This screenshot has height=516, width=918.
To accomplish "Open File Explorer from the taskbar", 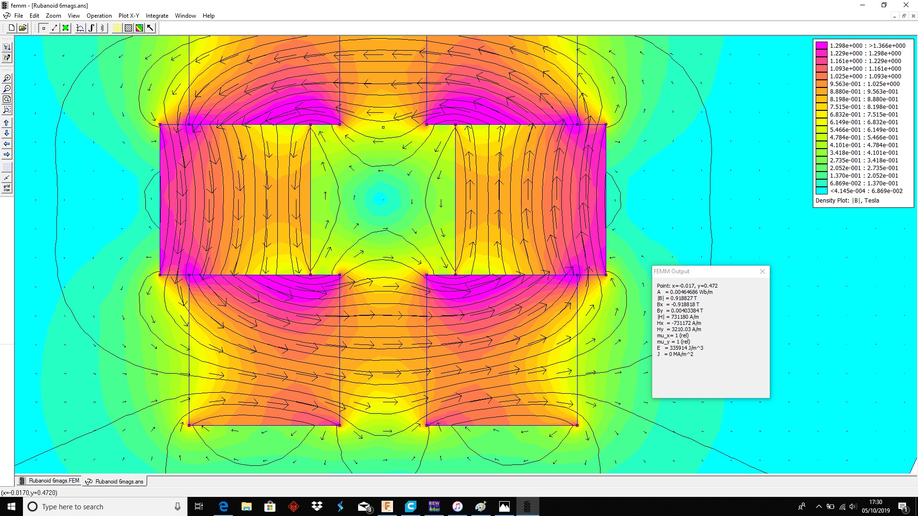I will (x=247, y=506).
